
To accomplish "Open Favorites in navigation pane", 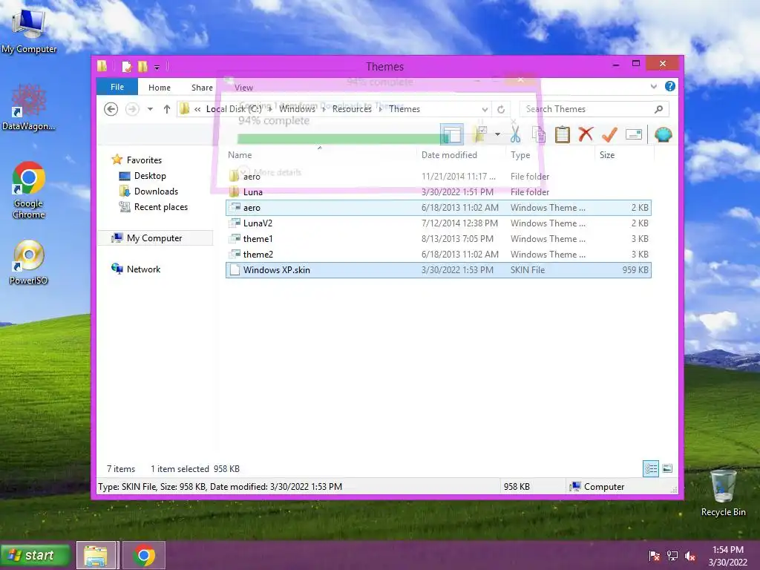I will click(x=143, y=160).
